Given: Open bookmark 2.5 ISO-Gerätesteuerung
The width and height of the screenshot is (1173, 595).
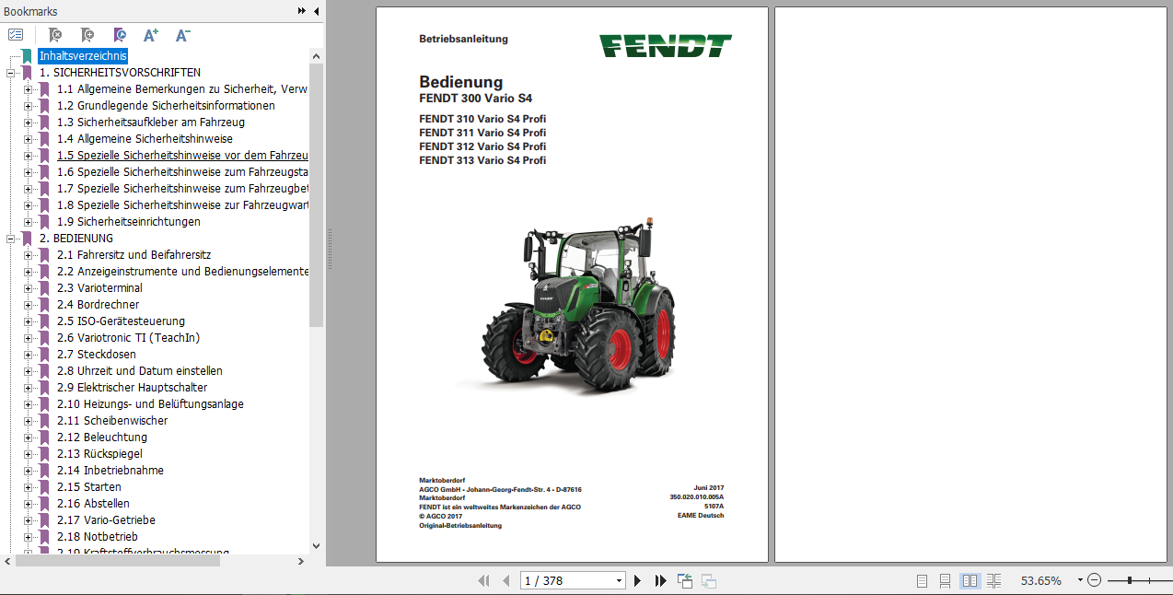Looking at the screenshot, I should (121, 321).
